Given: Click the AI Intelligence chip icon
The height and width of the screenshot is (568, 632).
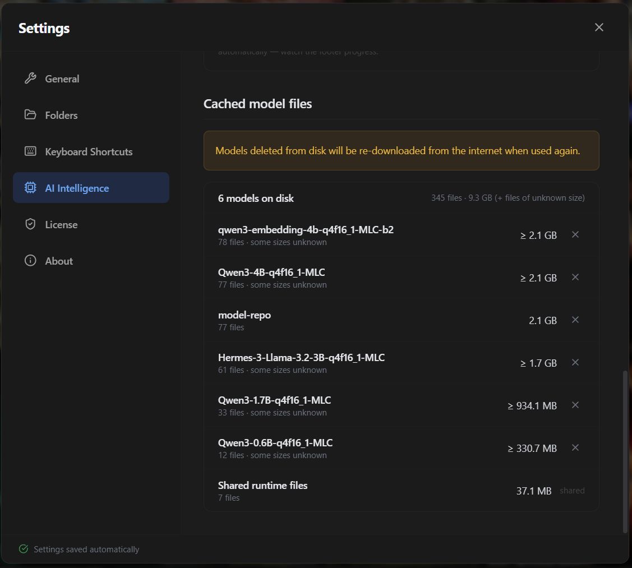Looking at the screenshot, I should (x=30, y=187).
